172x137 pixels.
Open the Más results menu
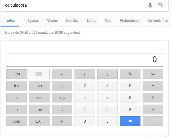click(x=108, y=20)
